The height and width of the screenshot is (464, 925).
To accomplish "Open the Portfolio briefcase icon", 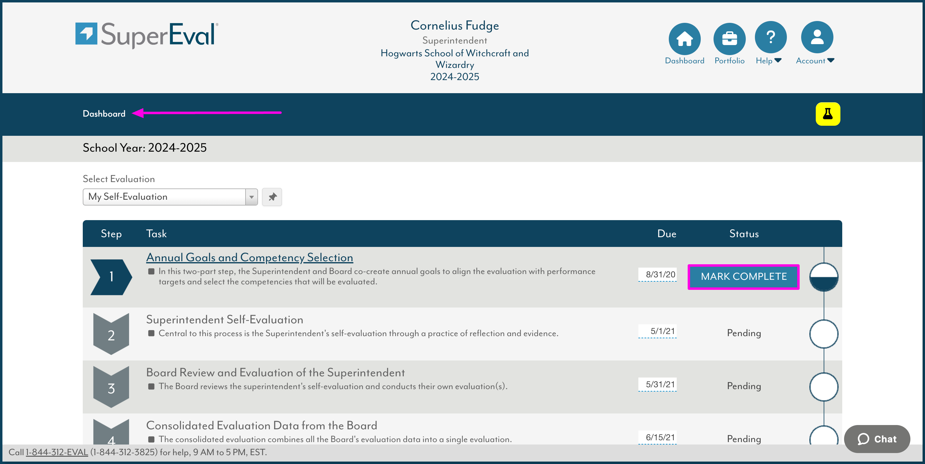I will point(729,38).
